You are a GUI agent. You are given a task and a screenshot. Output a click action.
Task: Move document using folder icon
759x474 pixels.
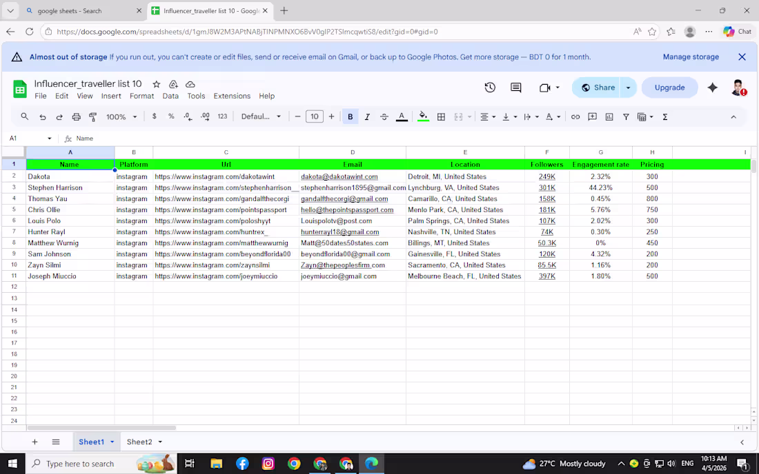coord(173,84)
